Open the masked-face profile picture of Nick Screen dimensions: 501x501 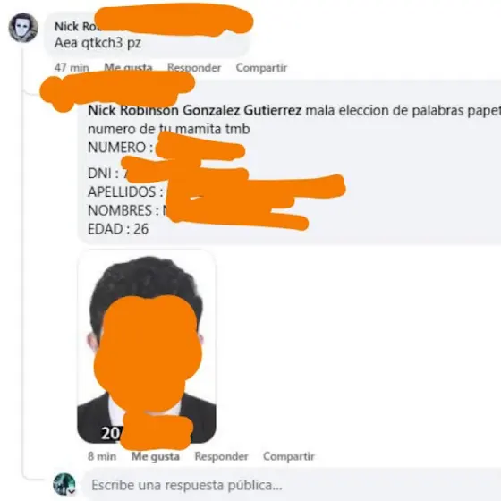click(23, 28)
